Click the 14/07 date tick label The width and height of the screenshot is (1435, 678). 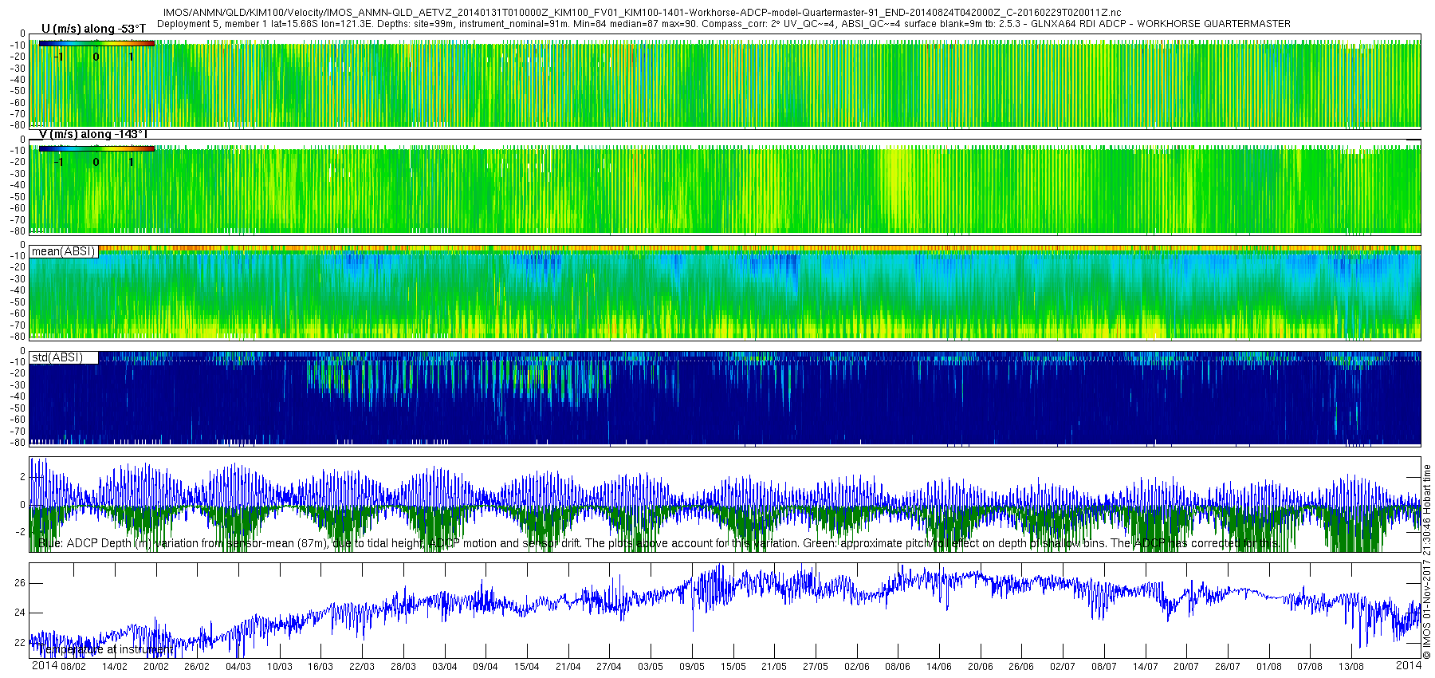pos(1145,667)
